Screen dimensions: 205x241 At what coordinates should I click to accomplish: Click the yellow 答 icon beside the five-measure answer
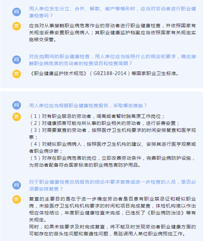(x=17, y=117)
